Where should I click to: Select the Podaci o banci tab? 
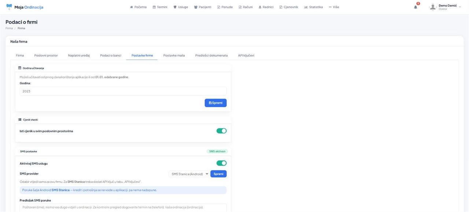111,55
